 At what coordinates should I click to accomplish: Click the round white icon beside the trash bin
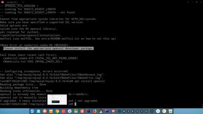[164, 111]
